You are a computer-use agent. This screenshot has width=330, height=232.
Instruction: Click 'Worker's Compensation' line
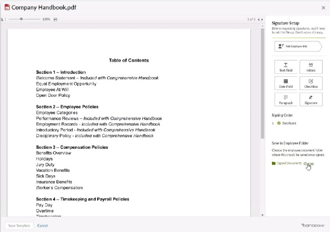[59, 188]
